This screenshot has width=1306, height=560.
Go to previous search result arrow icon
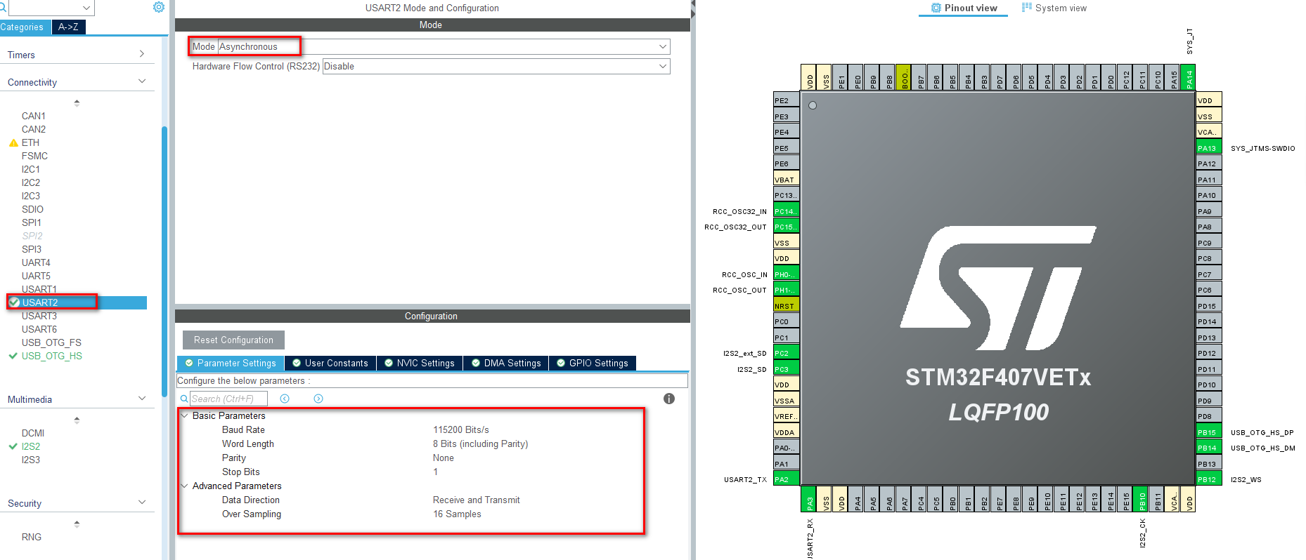tap(285, 399)
